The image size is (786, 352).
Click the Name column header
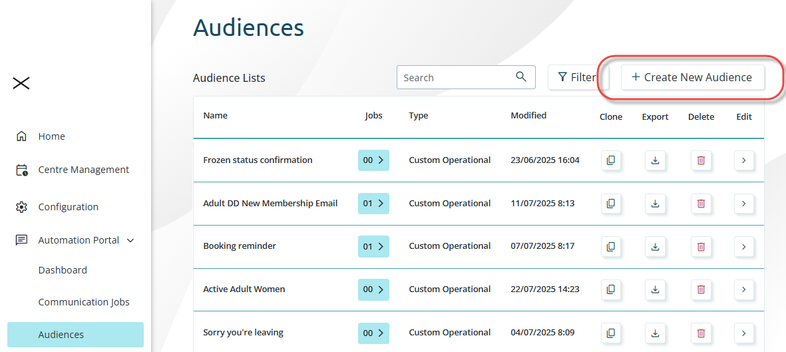[x=216, y=115]
